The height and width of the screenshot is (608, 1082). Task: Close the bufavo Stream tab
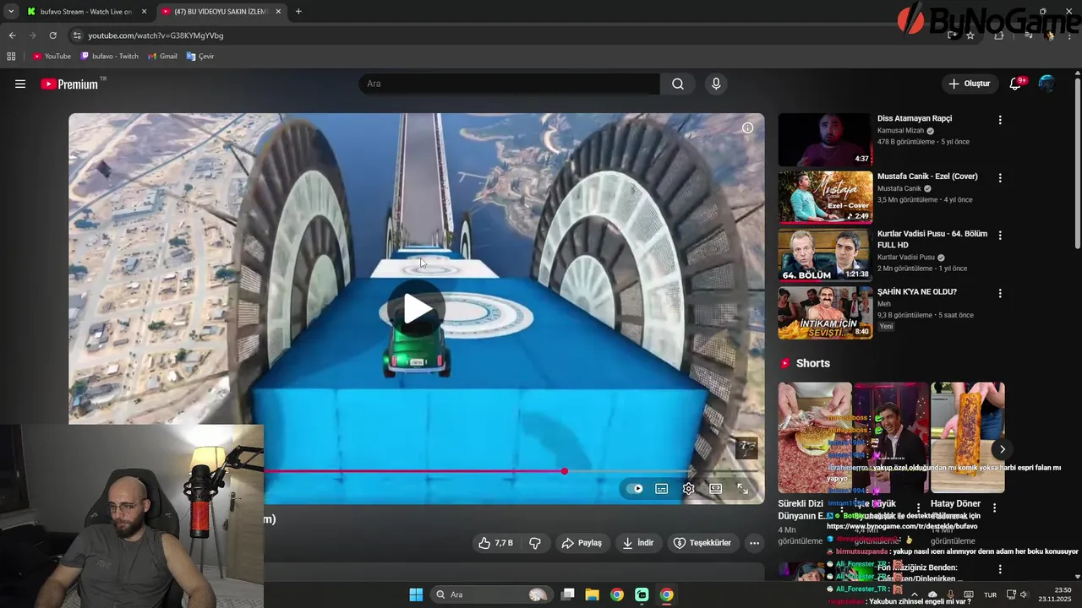pyautogui.click(x=144, y=12)
